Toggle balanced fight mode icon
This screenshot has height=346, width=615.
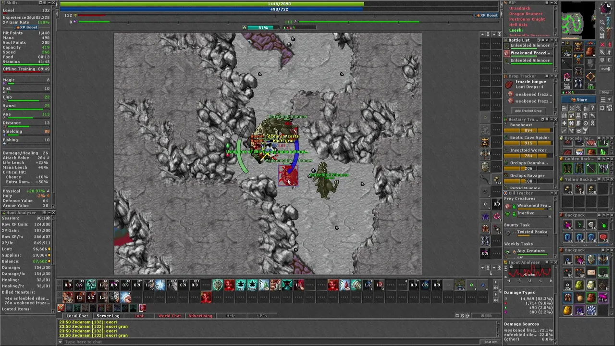coord(602,52)
